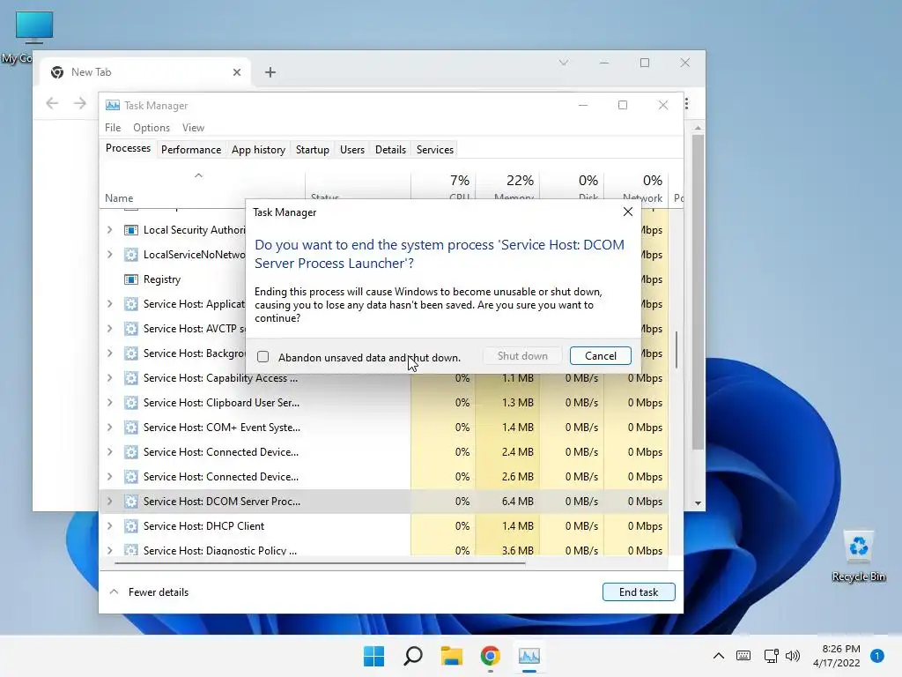Expand Service Host: AVCTP service row
This screenshot has width=902, height=677.
[x=109, y=329]
